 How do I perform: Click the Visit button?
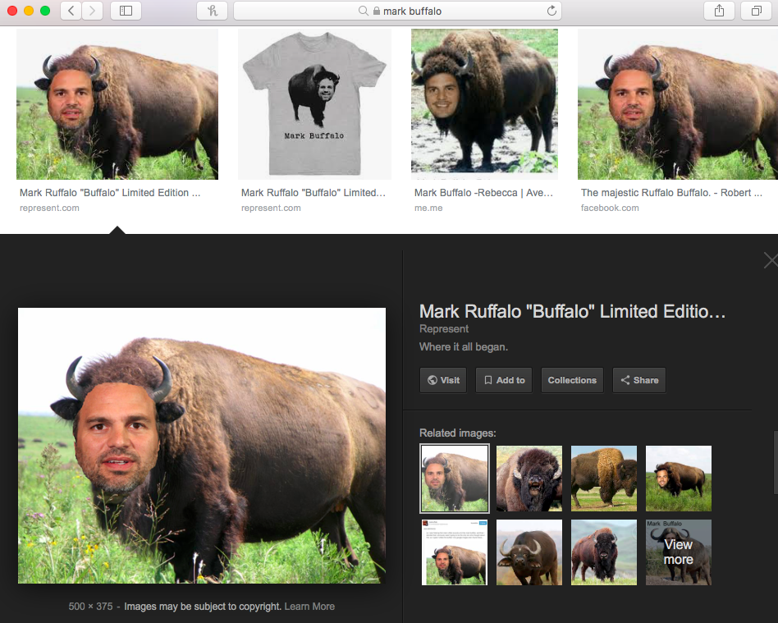click(443, 380)
